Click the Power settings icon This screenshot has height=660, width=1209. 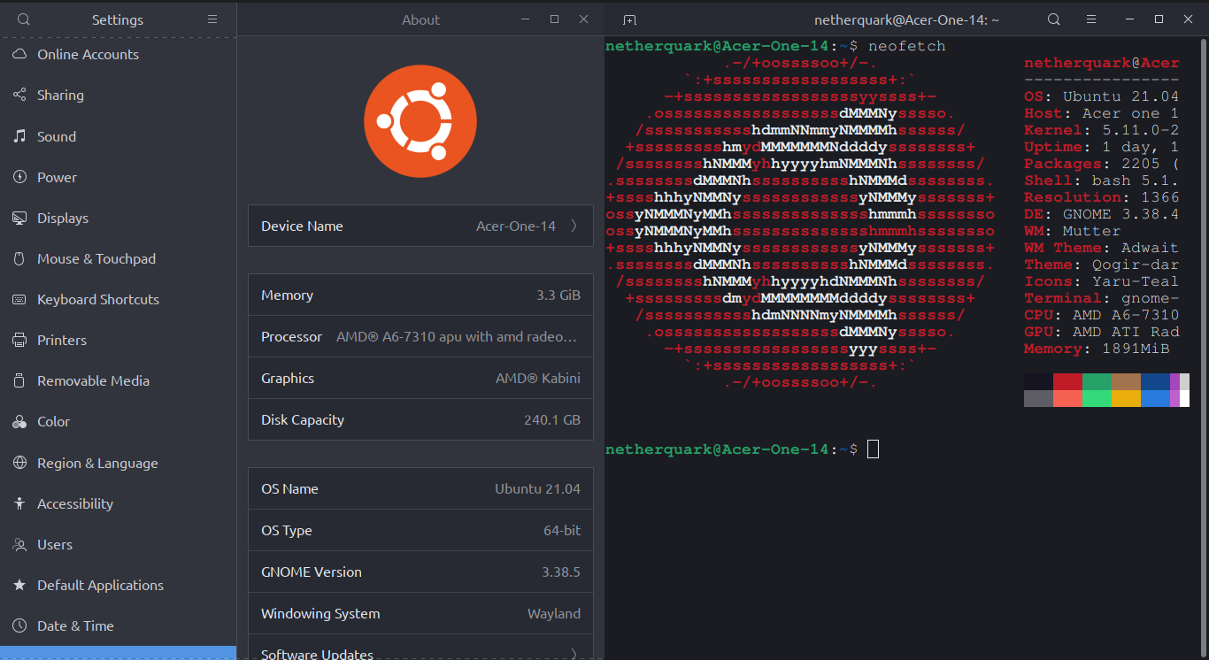pyautogui.click(x=18, y=177)
